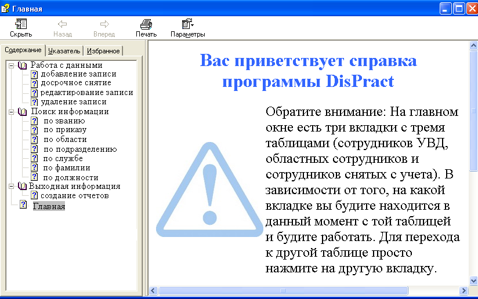
Task: Click horizontal scrollbar left arrow
Action: pos(153,291)
